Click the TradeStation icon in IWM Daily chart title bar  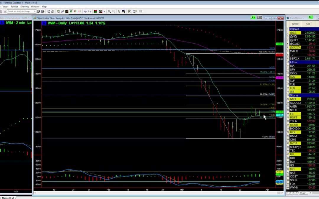click(35, 18)
